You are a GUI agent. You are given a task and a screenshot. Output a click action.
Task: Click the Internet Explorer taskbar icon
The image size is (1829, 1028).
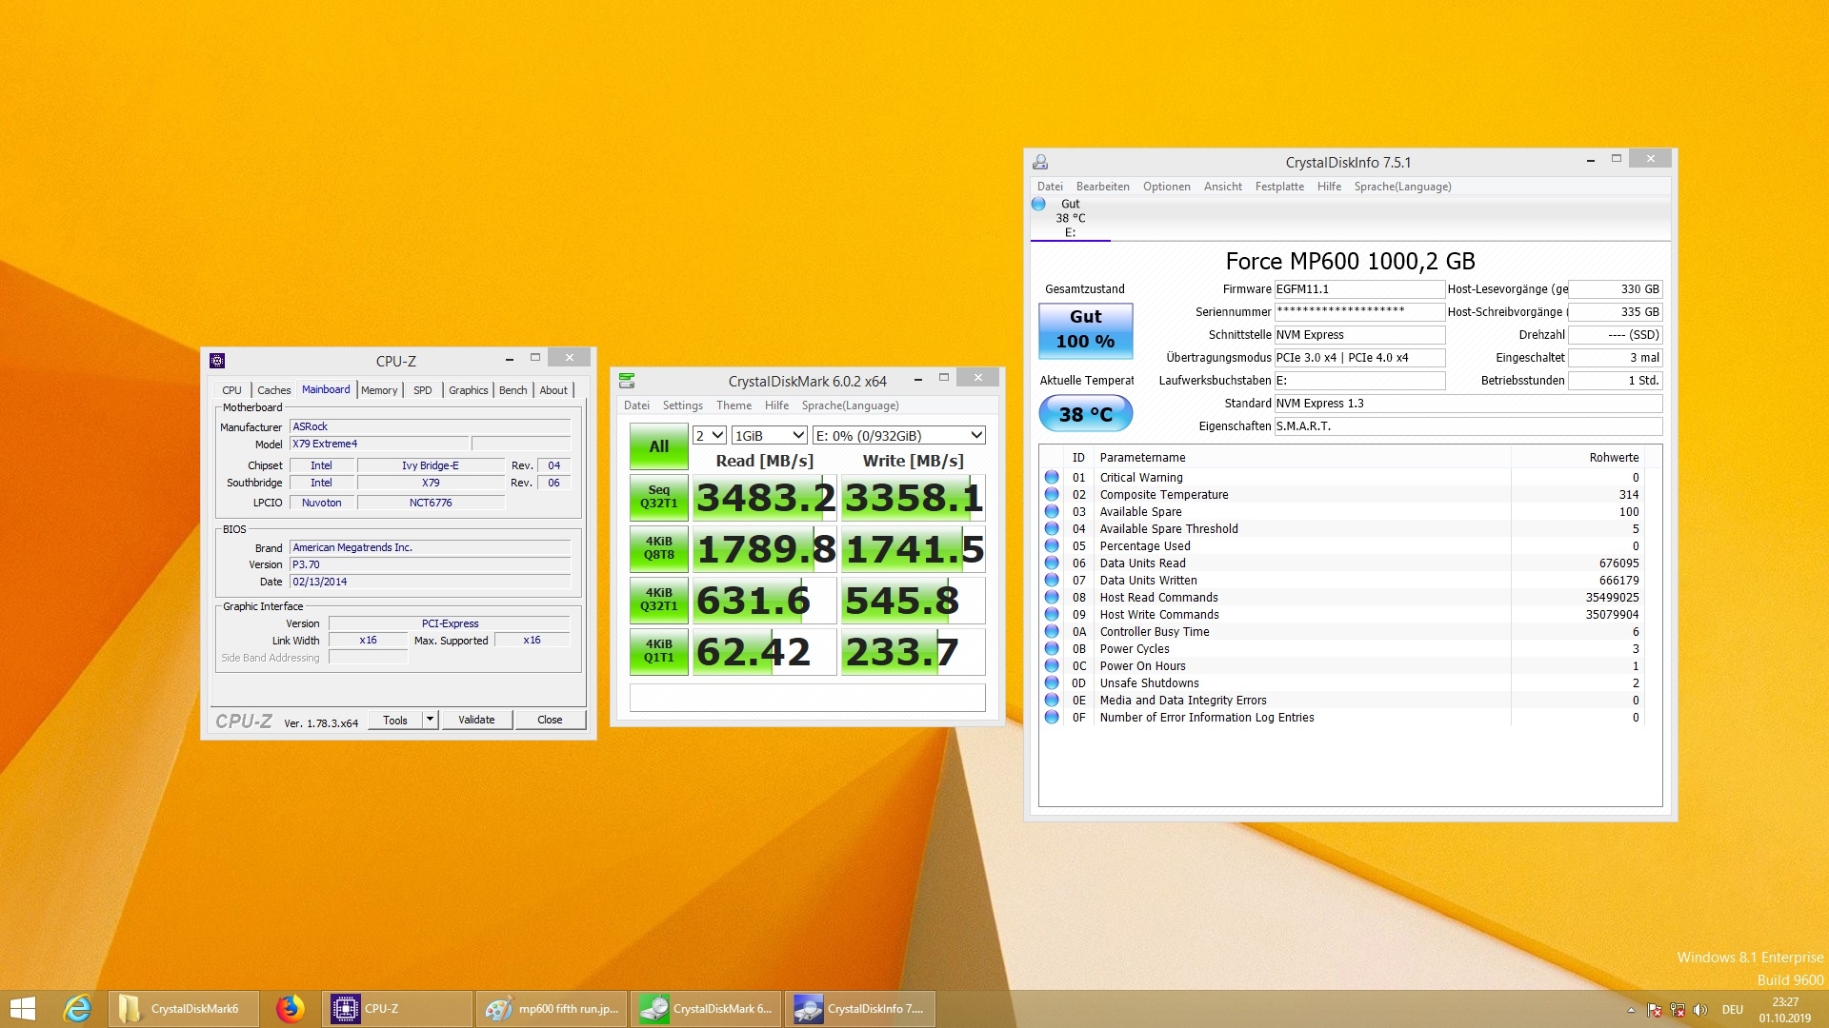click(77, 1009)
